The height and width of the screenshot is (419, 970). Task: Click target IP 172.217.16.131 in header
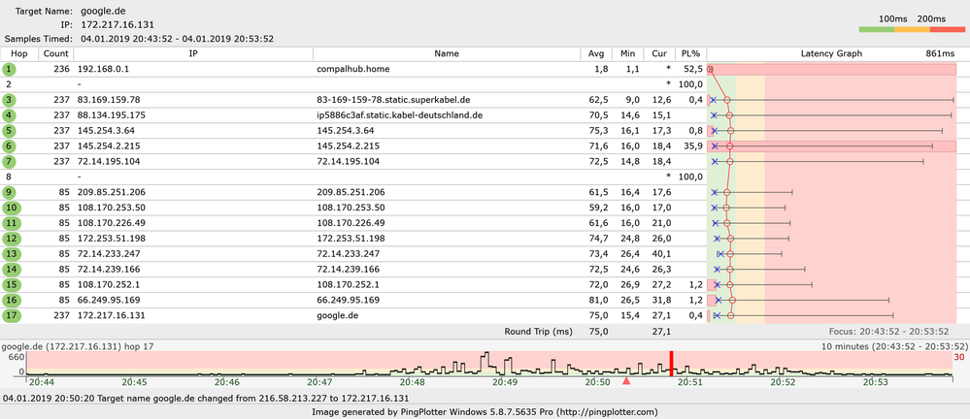pos(117,24)
